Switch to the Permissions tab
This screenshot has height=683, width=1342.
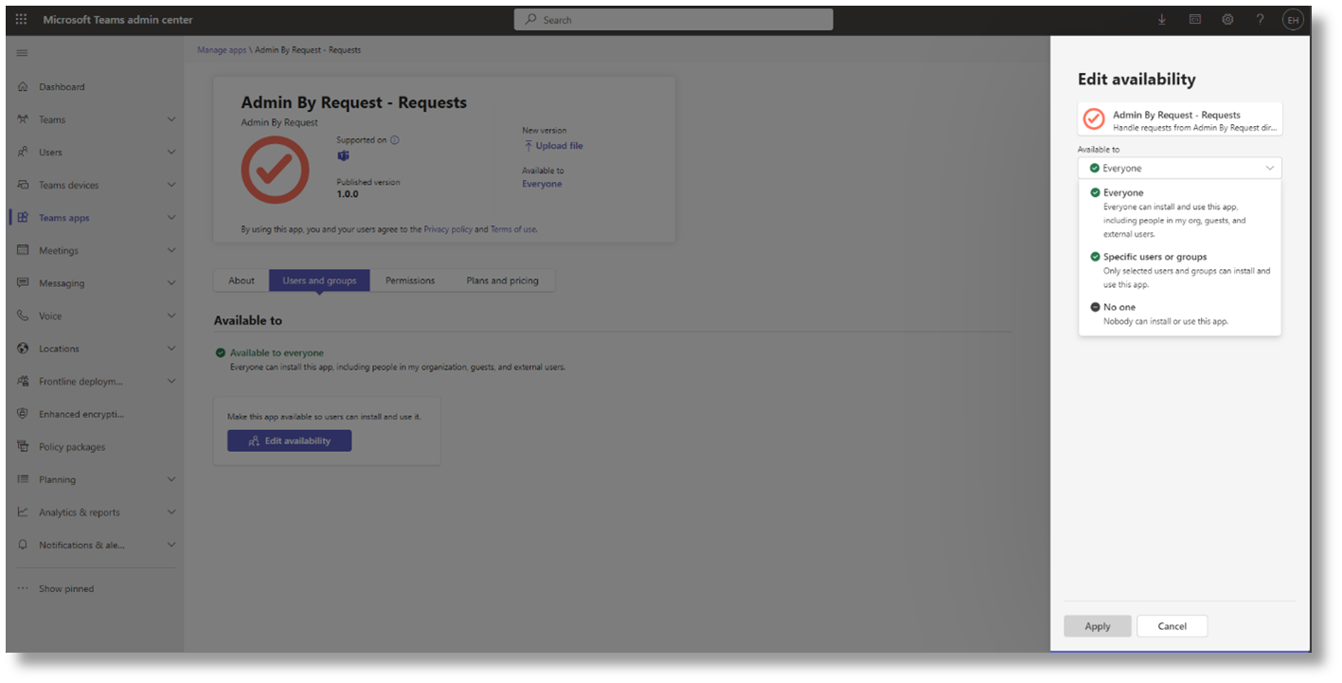tap(410, 280)
